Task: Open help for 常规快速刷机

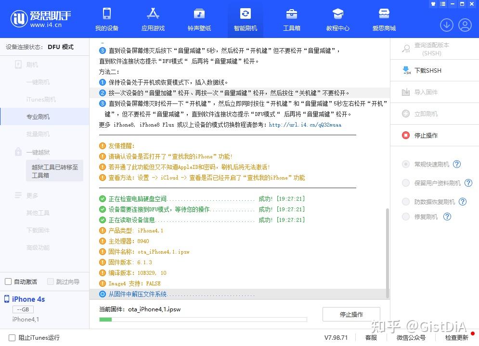Action: 457,164
